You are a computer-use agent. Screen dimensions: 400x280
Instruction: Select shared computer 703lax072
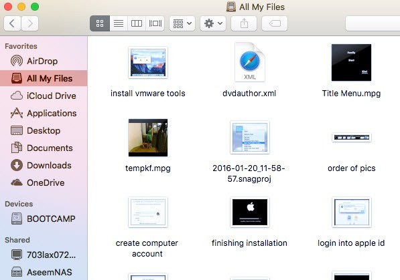click(x=44, y=255)
